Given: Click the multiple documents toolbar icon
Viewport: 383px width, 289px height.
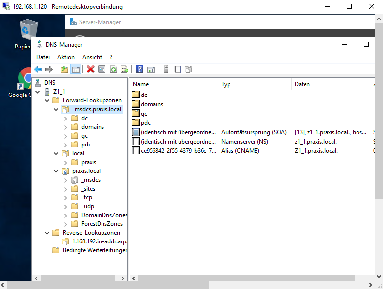Looking at the screenshot, I should (188, 69).
